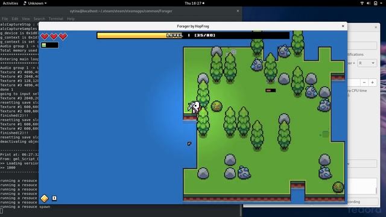The image size is (386, 217).
Task: Click the ore rock next to the two bottom grey rocks
Action: click(244, 172)
